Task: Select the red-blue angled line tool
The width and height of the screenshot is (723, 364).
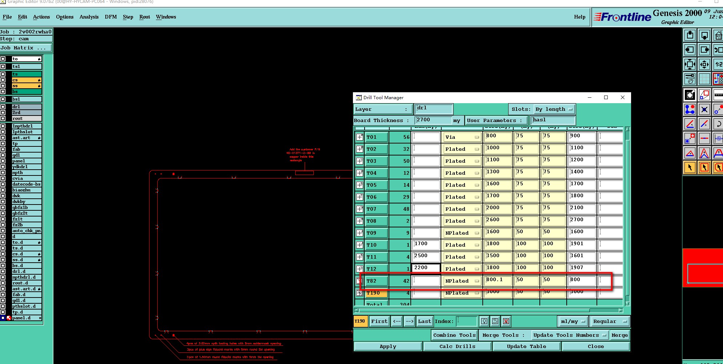Action: coord(690,124)
